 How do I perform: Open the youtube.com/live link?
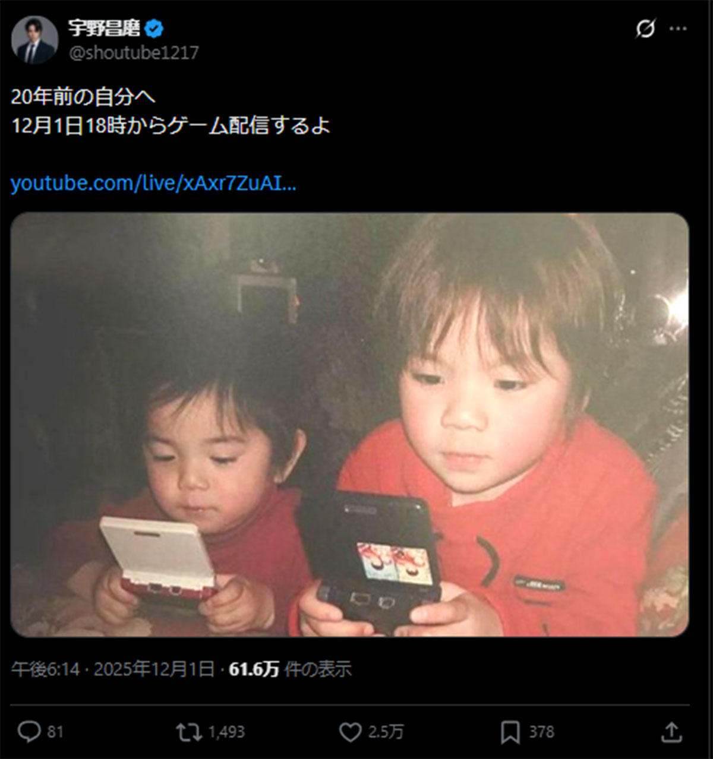153,184
